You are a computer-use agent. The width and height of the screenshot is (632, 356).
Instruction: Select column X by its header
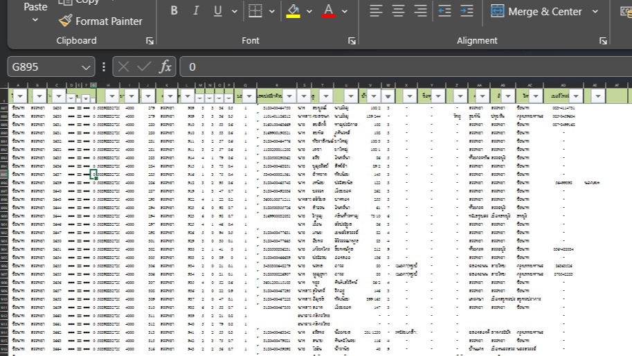tap(406, 85)
